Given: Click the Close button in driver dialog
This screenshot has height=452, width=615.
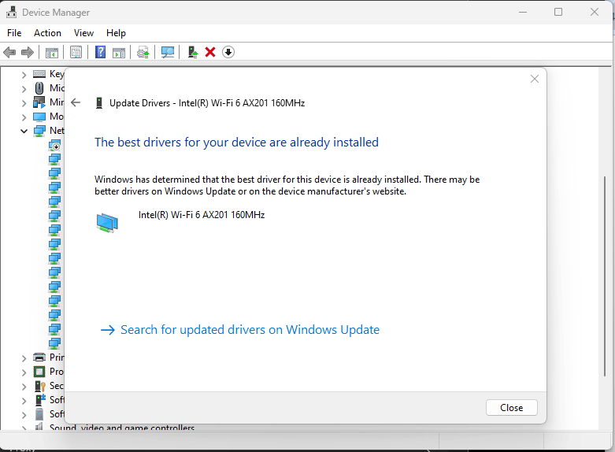Looking at the screenshot, I should 512,408.
